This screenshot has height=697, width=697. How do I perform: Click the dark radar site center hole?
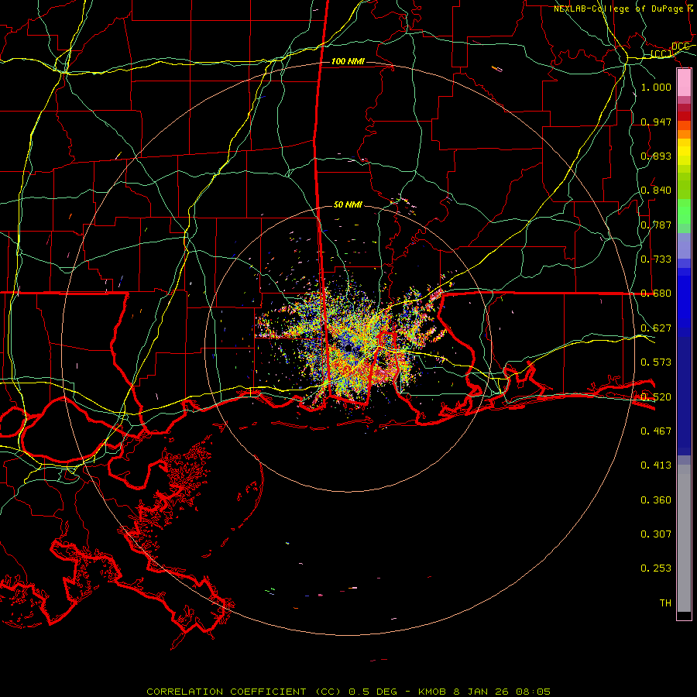click(348, 347)
